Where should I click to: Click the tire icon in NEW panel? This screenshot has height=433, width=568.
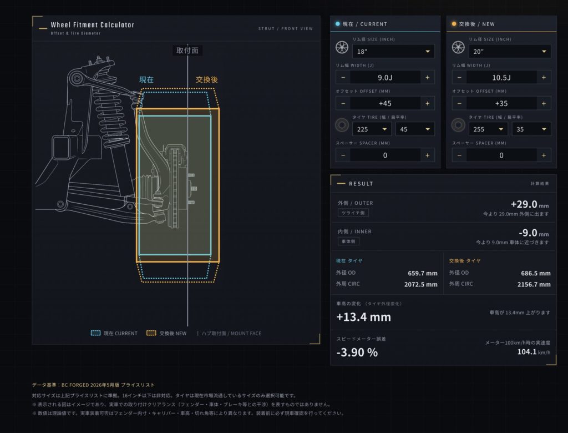coord(458,125)
